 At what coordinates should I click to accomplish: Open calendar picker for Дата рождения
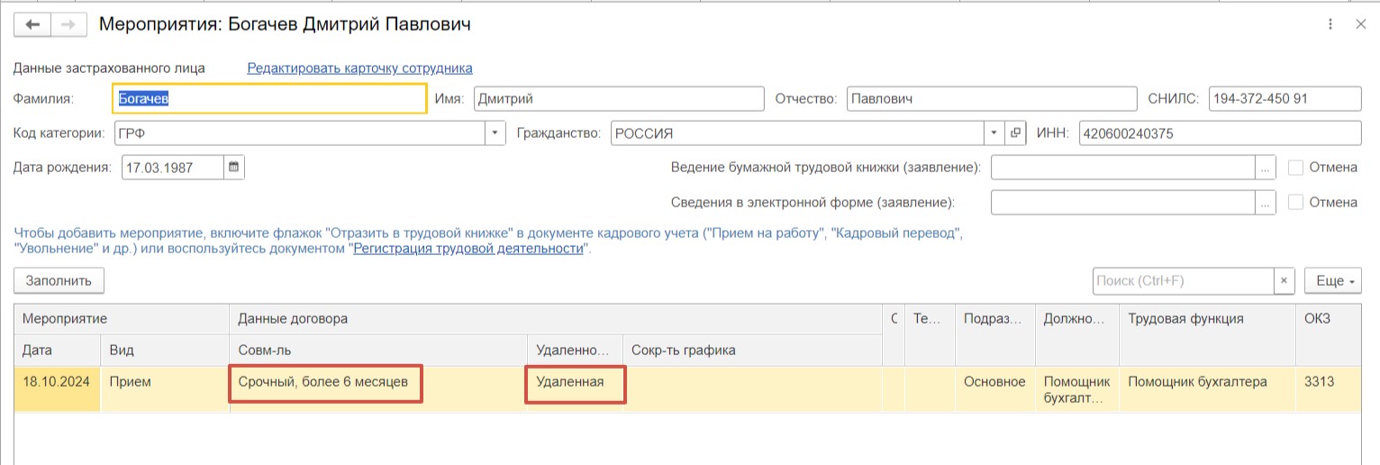coord(233,168)
